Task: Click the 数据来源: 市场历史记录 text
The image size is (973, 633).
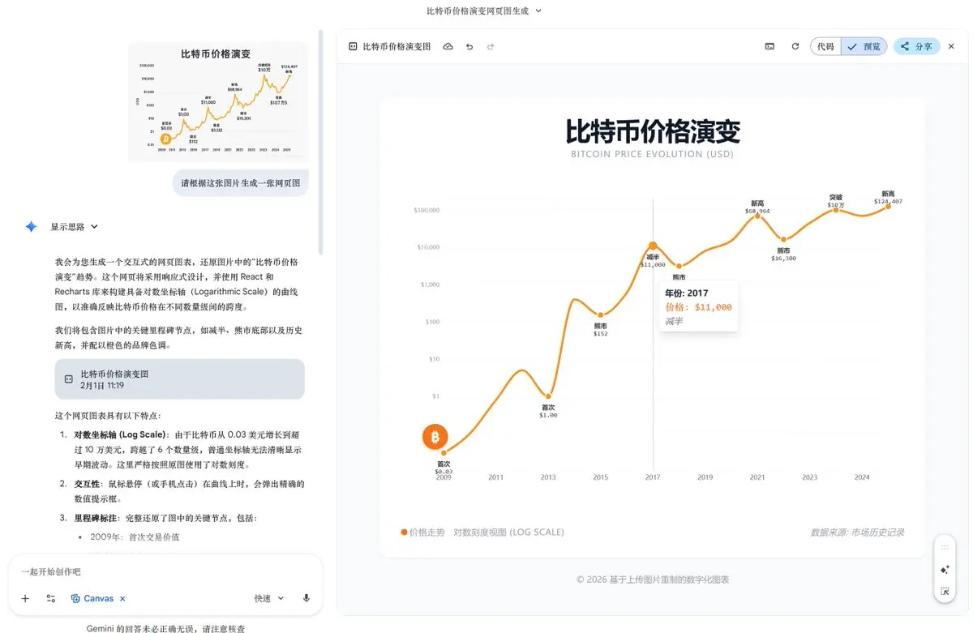Action: pyautogui.click(x=857, y=532)
